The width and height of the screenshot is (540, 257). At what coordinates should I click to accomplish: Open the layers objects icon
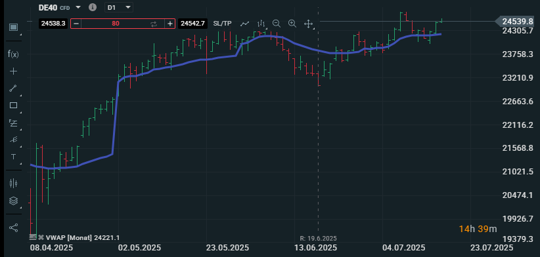[13, 201]
